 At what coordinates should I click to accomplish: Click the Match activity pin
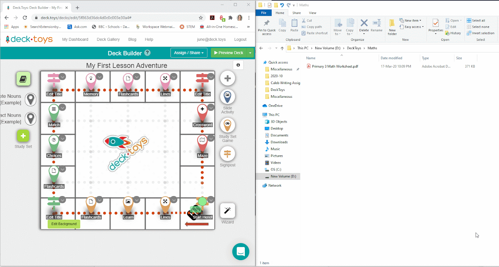[54, 113]
